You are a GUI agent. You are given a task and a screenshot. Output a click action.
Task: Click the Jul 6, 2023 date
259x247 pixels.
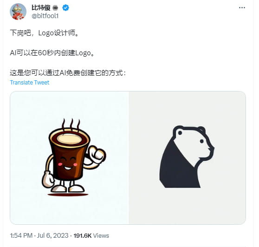click(x=52, y=235)
